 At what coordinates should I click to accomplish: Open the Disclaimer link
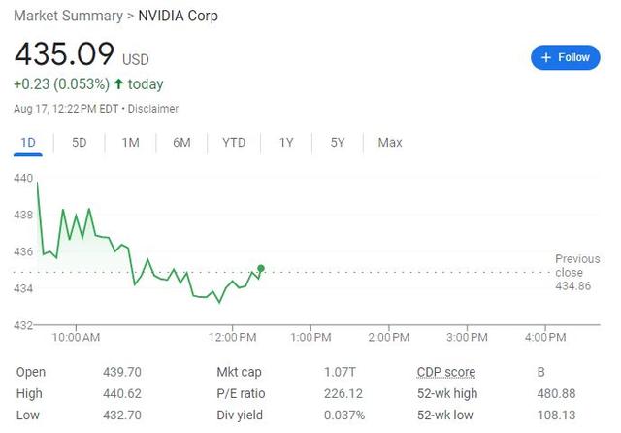(153, 109)
